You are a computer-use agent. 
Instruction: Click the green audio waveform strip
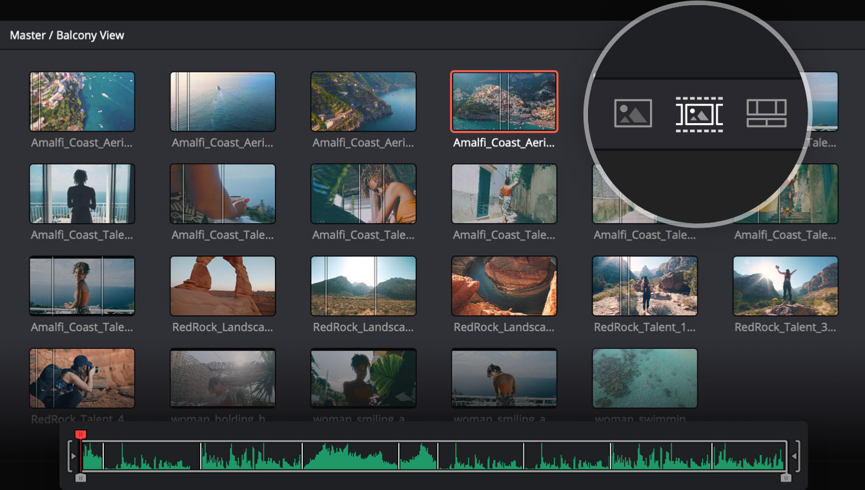tap(432, 455)
